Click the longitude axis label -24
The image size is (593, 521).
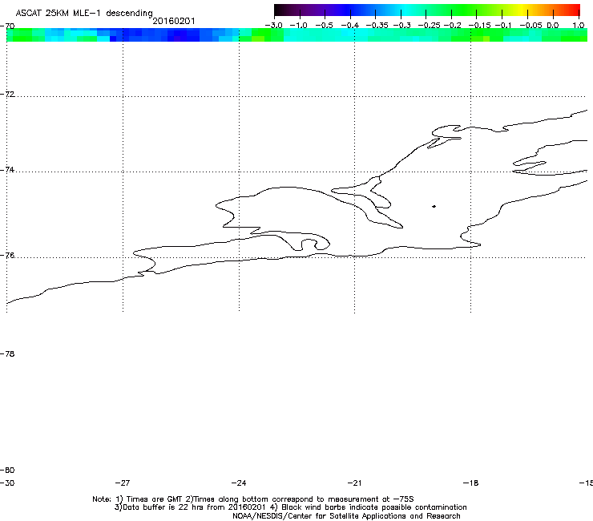(239, 483)
